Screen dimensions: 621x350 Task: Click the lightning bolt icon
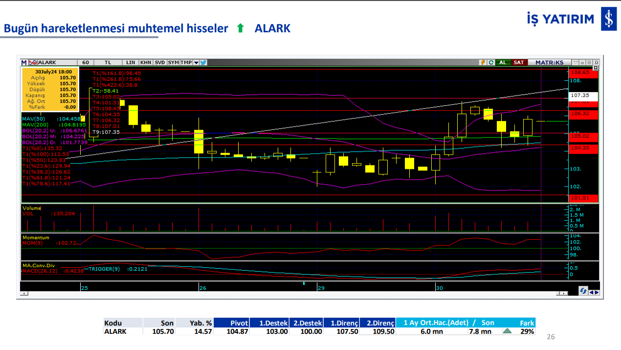coord(483,63)
